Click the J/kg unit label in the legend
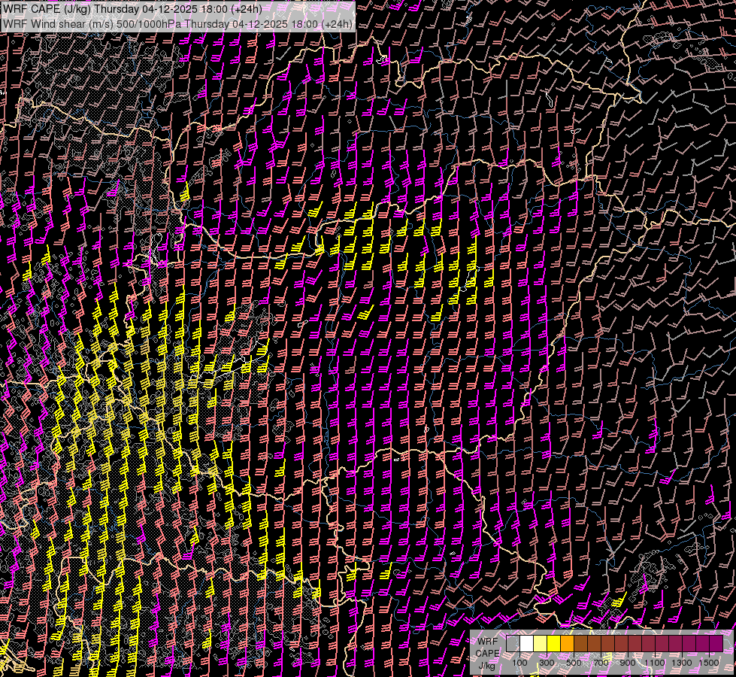The width and height of the screenshot is (736, 677). click(487, 665)
